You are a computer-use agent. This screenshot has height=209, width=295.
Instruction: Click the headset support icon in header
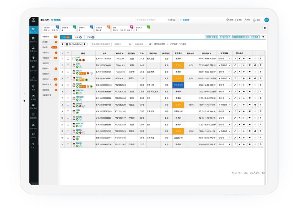(236, 20)
